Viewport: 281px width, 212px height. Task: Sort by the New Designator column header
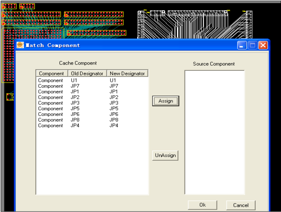pos(127,73)
